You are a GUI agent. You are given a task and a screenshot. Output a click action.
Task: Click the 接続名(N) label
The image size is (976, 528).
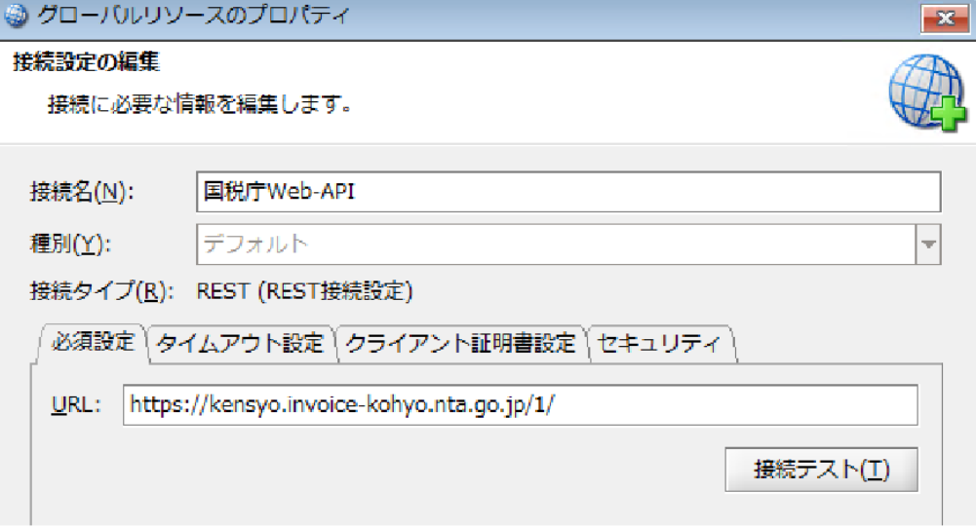click(x=82, y=192)
